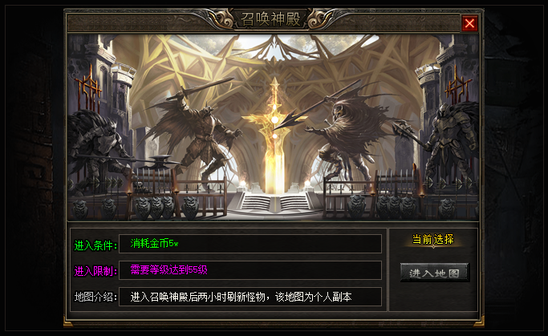This screenshot has width=548, height=336.
Task: Click the 进入地图 button
Action: [x=434, y=273]
